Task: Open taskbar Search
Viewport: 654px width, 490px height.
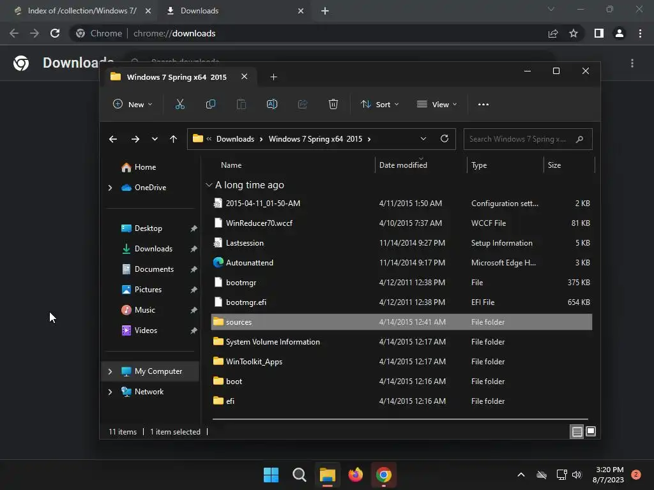Action: (299, 475)
